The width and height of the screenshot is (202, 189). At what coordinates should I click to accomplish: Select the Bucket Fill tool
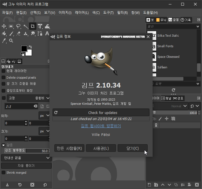click(4, 34)
